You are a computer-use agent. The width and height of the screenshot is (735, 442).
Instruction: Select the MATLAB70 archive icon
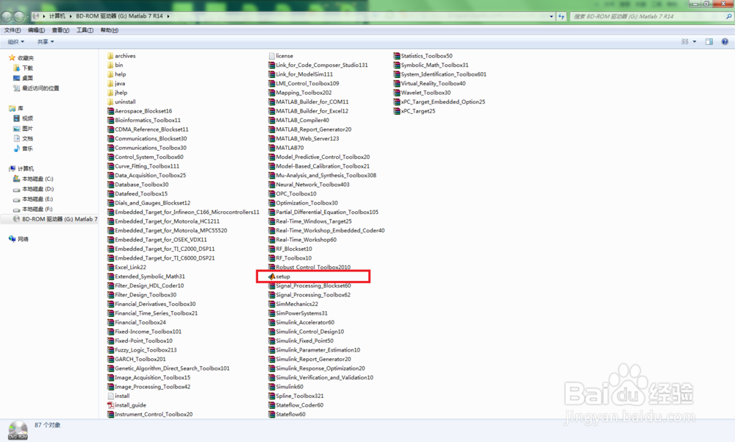point(271,148)
